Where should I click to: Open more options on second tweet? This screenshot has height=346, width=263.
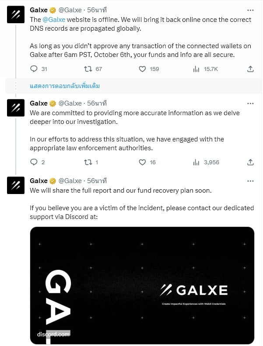[250, 103]
